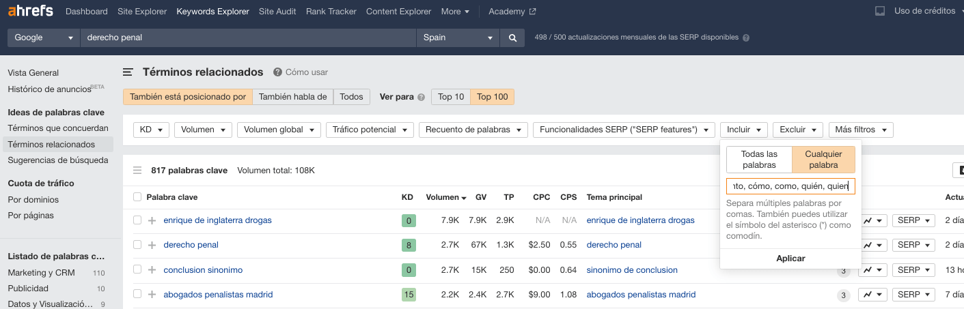Open the KD filter dropdown
The height and width of the screenshot is (309, 964).
(x=152, y=130)
